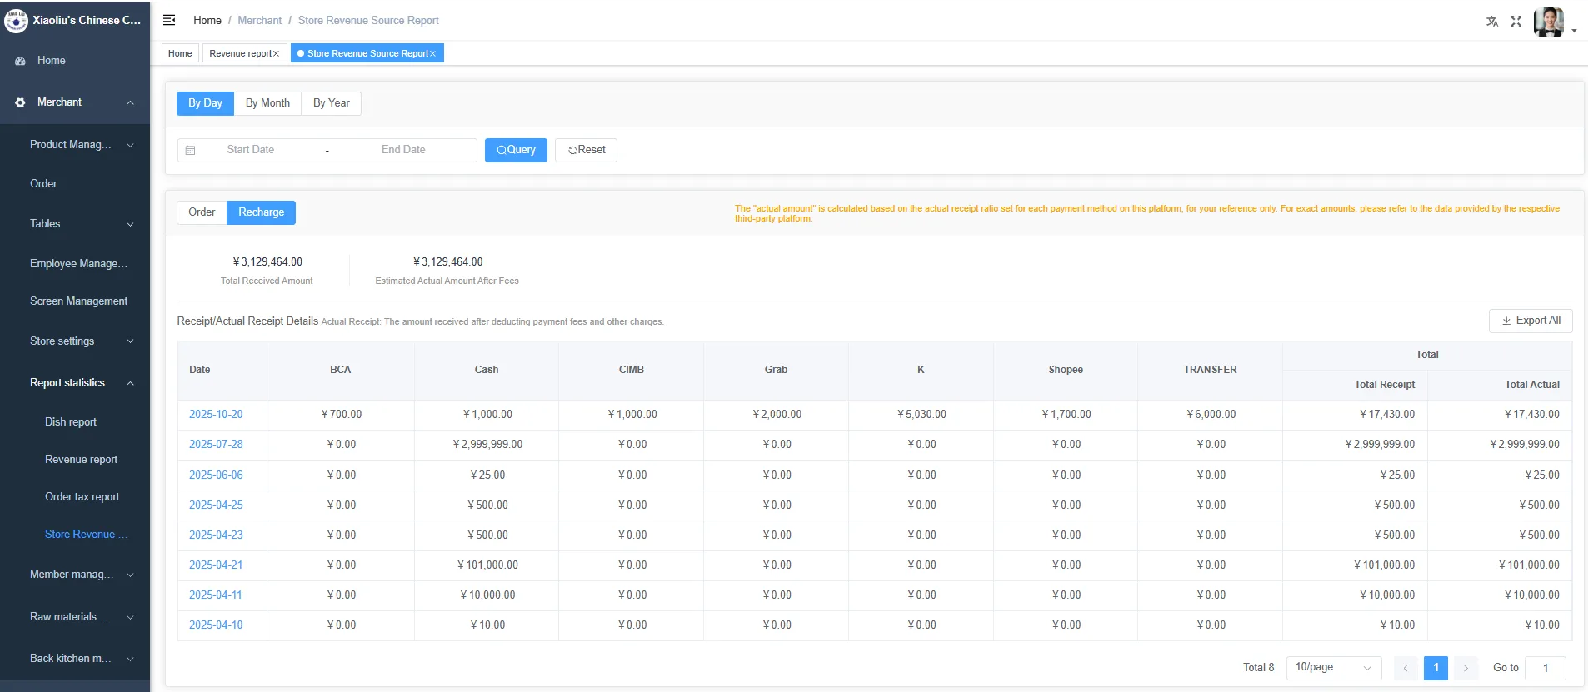Open the Home page tab
This screenshot has width=1588, height=692.
(180, 53)
